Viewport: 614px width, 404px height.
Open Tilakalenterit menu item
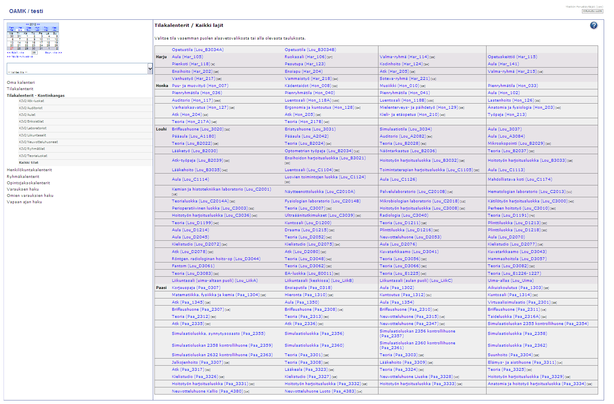pos(20,89)
